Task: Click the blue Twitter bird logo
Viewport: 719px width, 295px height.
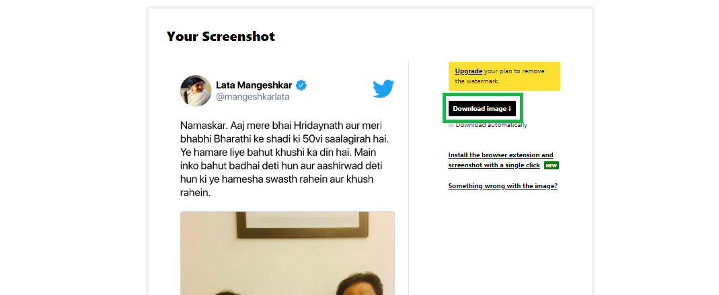Action: click(383, 89)
